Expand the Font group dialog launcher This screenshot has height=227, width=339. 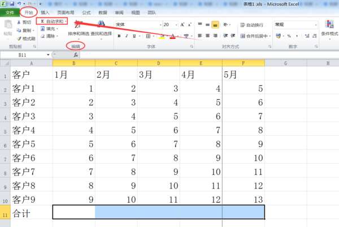192,46
